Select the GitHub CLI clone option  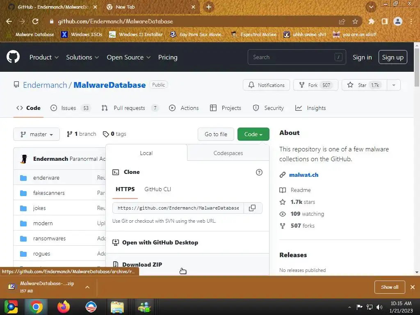pyautogui.click(x=158, y=189)
